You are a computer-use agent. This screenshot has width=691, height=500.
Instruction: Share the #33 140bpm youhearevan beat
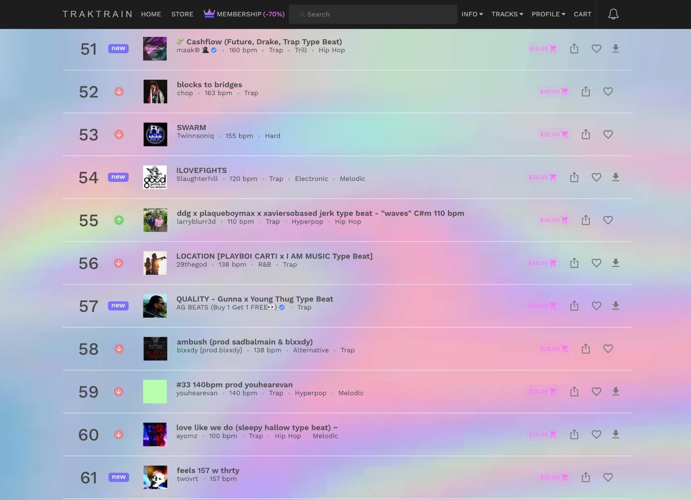pyautogui.click(x=574, y=392)
